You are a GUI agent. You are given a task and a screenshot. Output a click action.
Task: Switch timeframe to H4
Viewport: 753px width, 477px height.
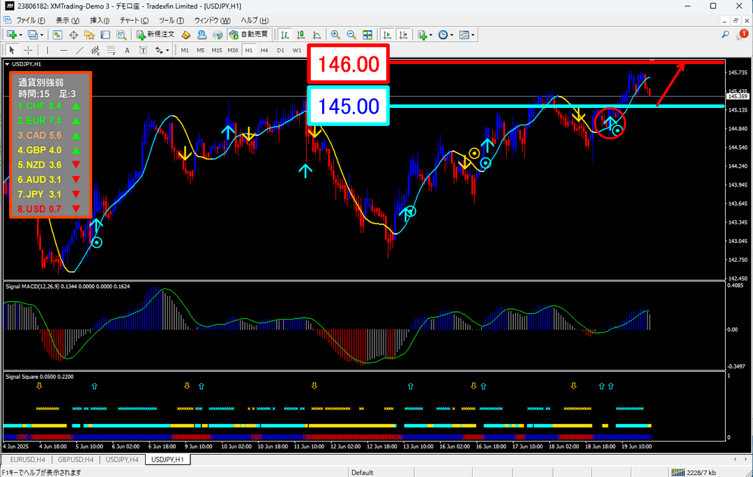pos(264,50)
